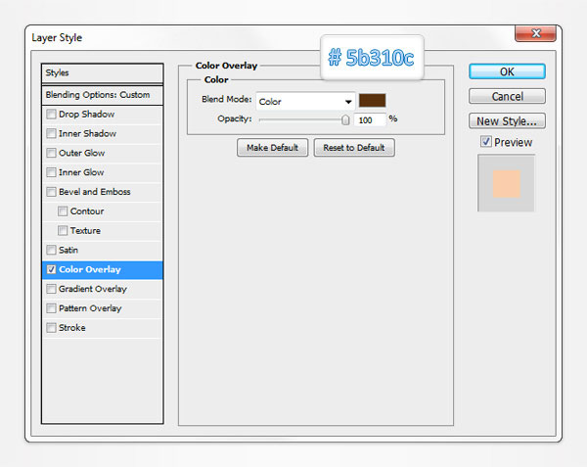Click the Cancel button
This screenshot has height=467, width=587.
507,96
